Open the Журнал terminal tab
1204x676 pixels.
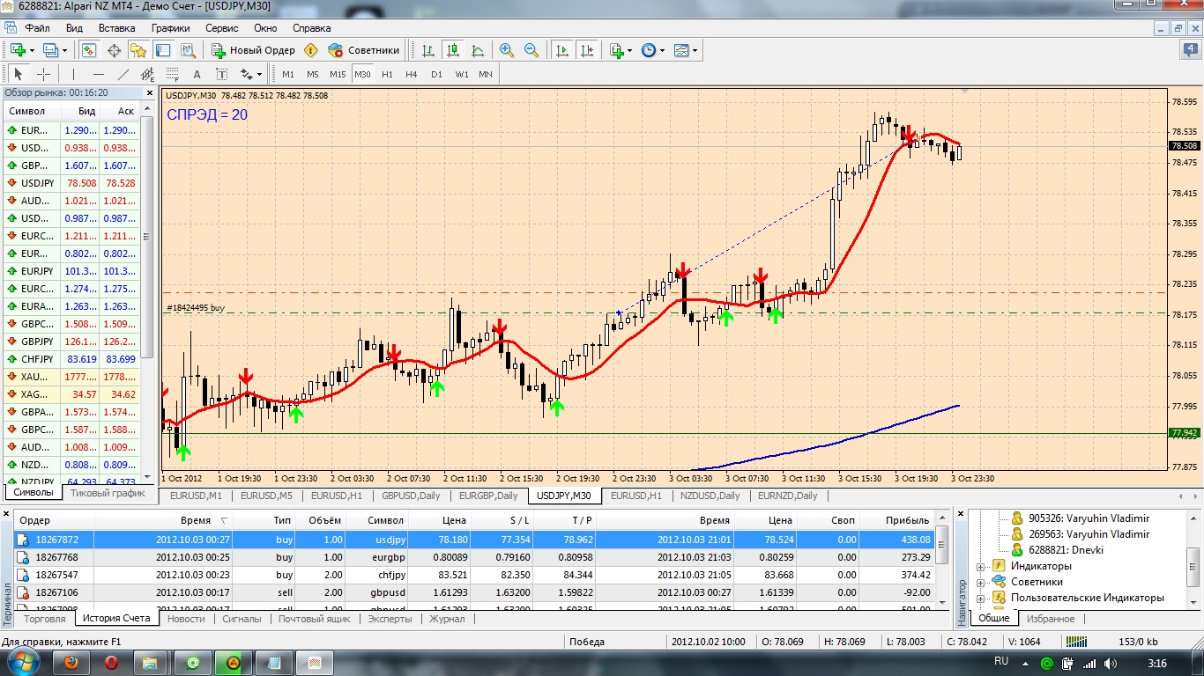click(447, 619)
